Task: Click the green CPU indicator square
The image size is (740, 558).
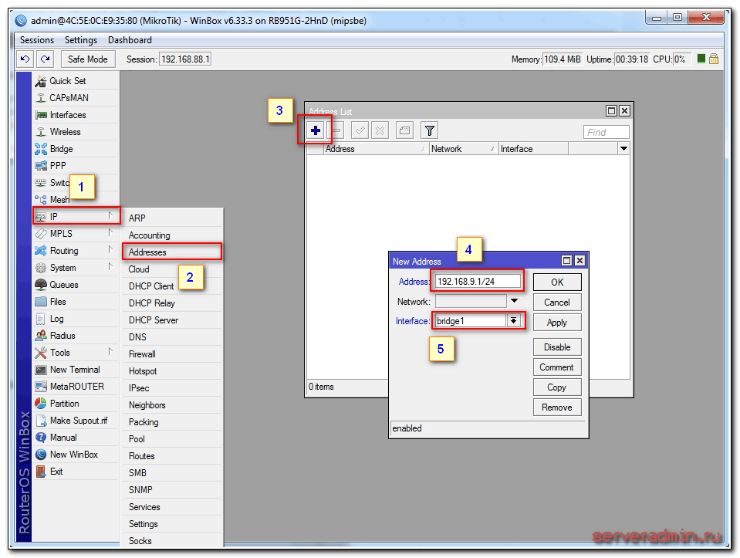Action: (x=701, y=59)
